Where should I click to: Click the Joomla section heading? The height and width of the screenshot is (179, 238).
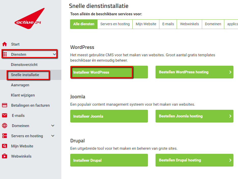[78, 97]
